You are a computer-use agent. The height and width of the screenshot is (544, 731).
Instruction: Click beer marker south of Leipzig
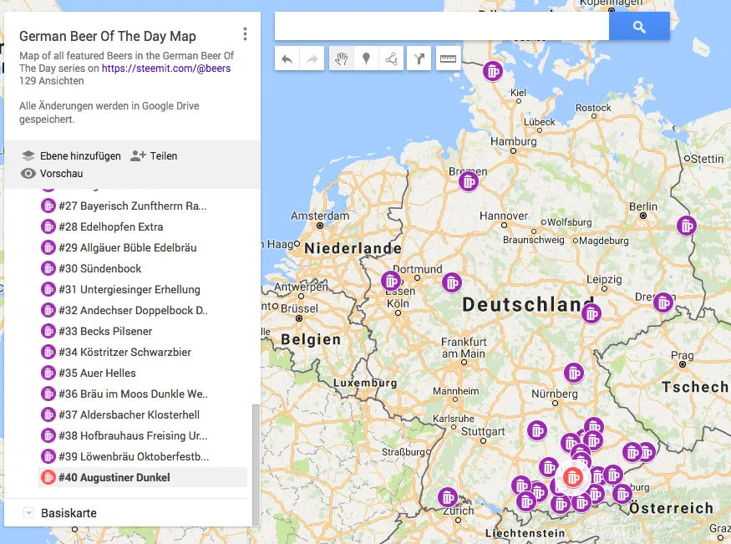[591, 313]
